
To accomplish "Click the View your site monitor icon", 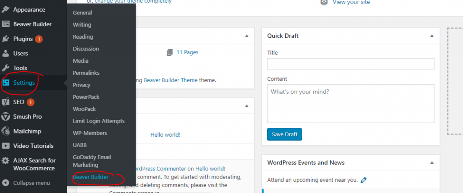I will [x=324, y=2].
